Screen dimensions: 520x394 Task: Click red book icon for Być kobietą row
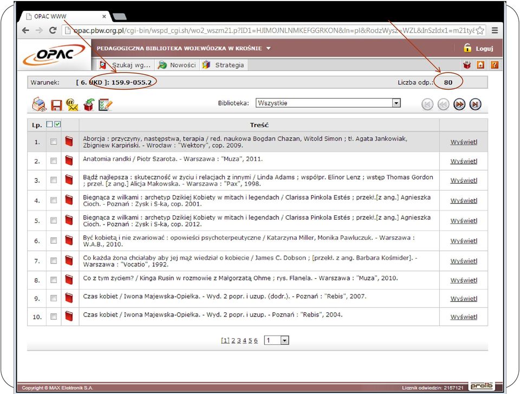pos(69,240)
